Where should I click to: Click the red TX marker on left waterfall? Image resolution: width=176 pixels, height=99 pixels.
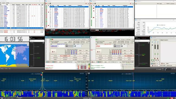click(x=42, y=75)
